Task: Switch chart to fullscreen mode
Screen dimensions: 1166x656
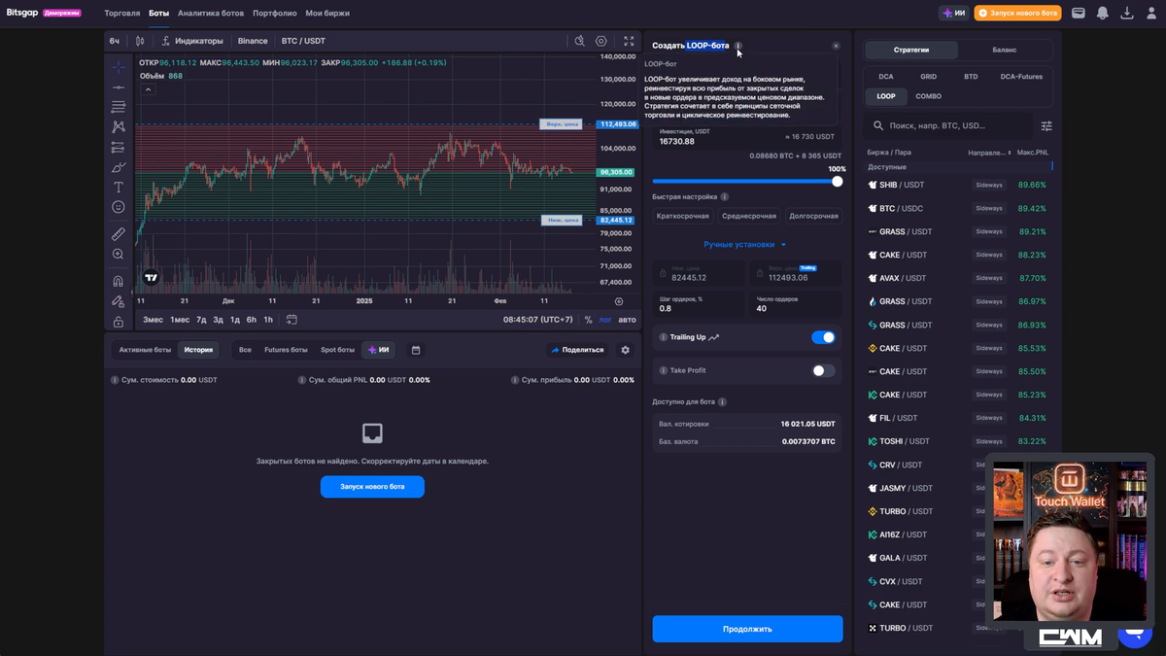Action: pos(629,41)
